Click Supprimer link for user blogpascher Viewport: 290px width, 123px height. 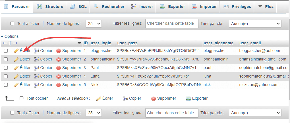(x=72, y=51)
